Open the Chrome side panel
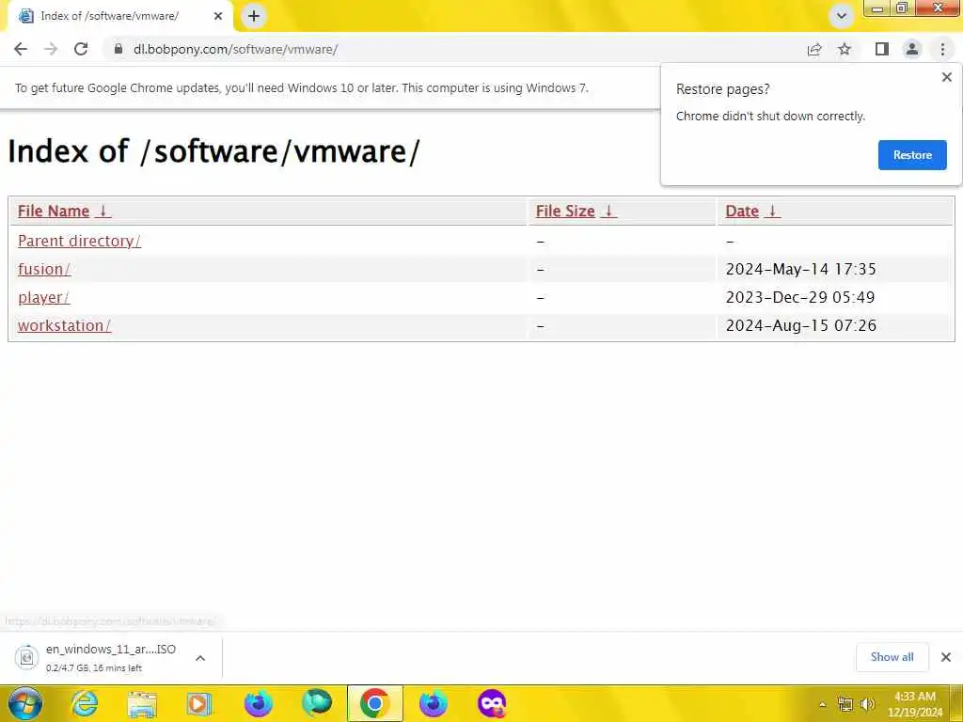This screenshot has height=722, width=963. pos(882,49)
